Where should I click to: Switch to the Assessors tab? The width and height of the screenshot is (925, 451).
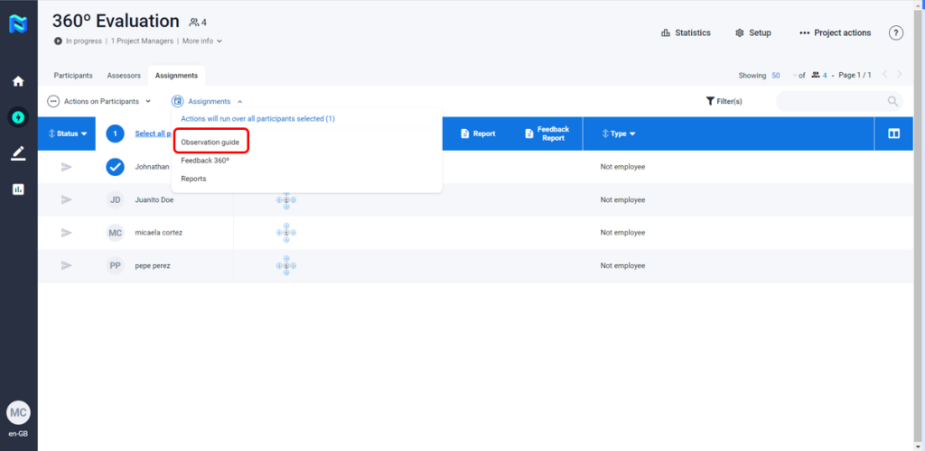124,76
